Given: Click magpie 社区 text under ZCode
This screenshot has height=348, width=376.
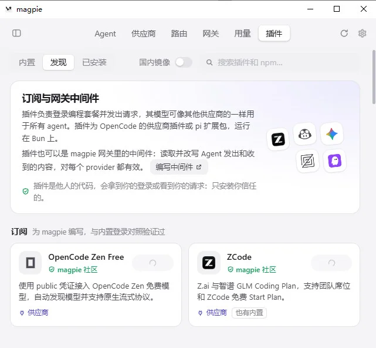Looking at the screenshot, I should pyautogui.click(x=256, y=270).
